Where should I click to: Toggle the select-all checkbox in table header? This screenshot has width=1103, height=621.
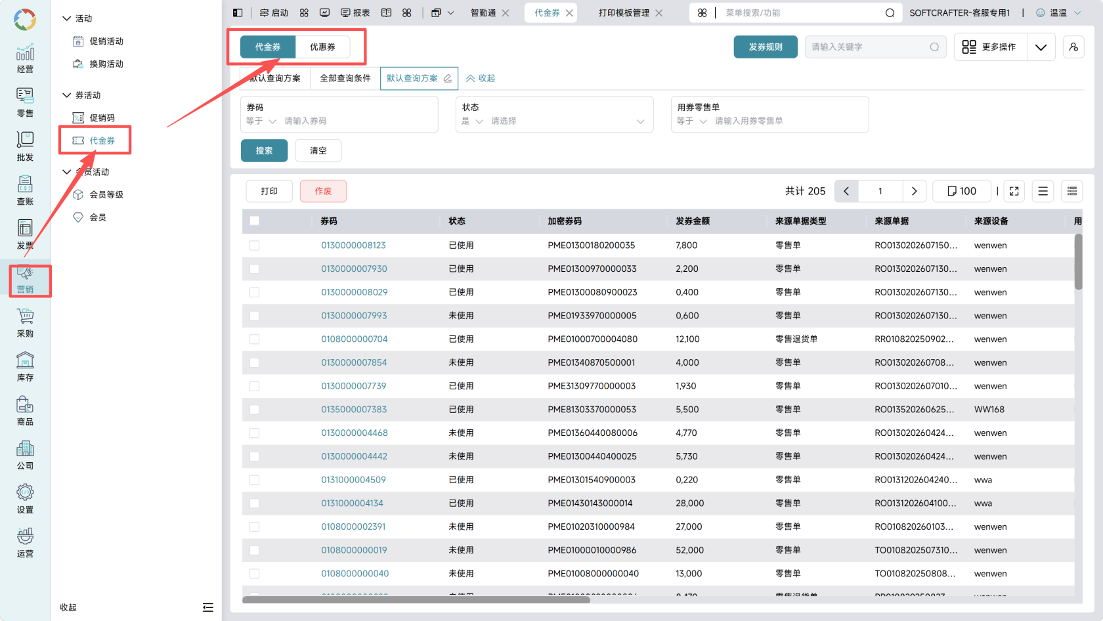(255, 221)
